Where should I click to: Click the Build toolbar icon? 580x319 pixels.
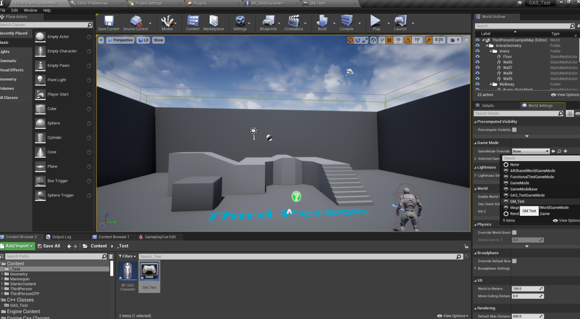tap(322, 23)
